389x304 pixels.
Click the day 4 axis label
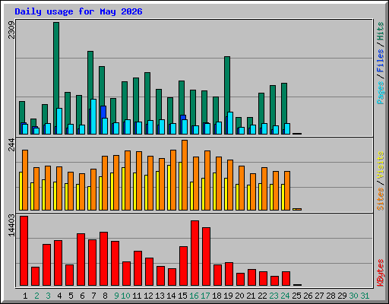tap(59, 296)
